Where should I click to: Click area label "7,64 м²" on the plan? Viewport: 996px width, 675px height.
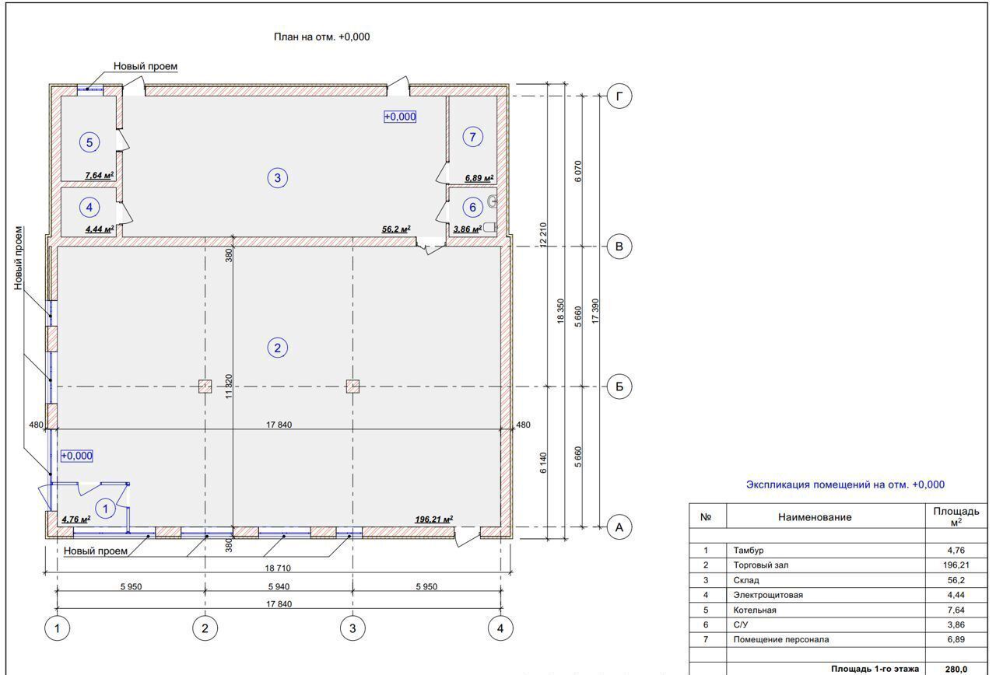pyautogui.click(x=99, y=175)
